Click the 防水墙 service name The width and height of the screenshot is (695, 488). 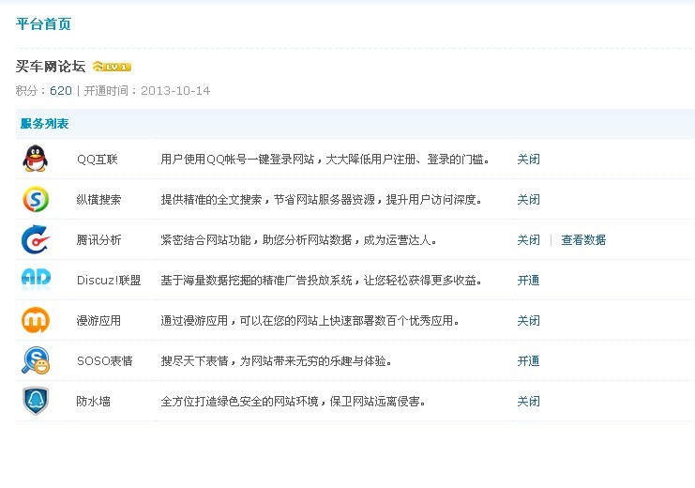tap(93, 402)
